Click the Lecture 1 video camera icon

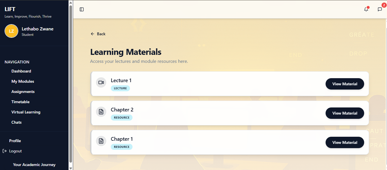click(101, 82)
